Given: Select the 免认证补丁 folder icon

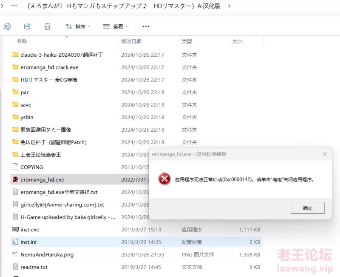Looking at the screenshot, I should point(15,142).
